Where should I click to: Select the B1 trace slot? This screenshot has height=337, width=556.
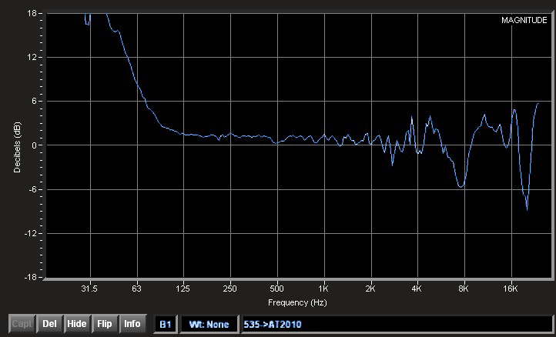[x=166, y=324]
